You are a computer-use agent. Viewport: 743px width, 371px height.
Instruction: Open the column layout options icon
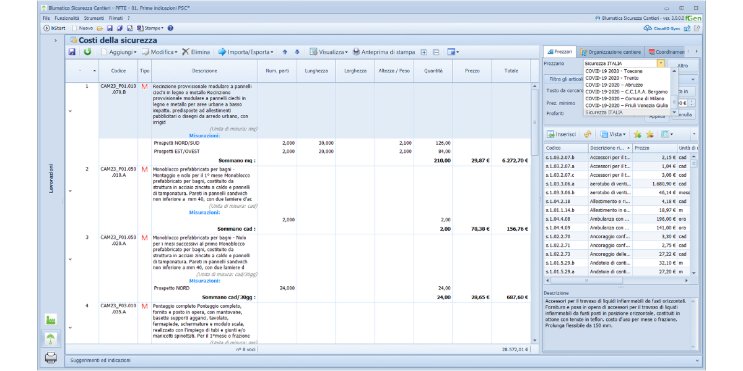coord(453,52)
